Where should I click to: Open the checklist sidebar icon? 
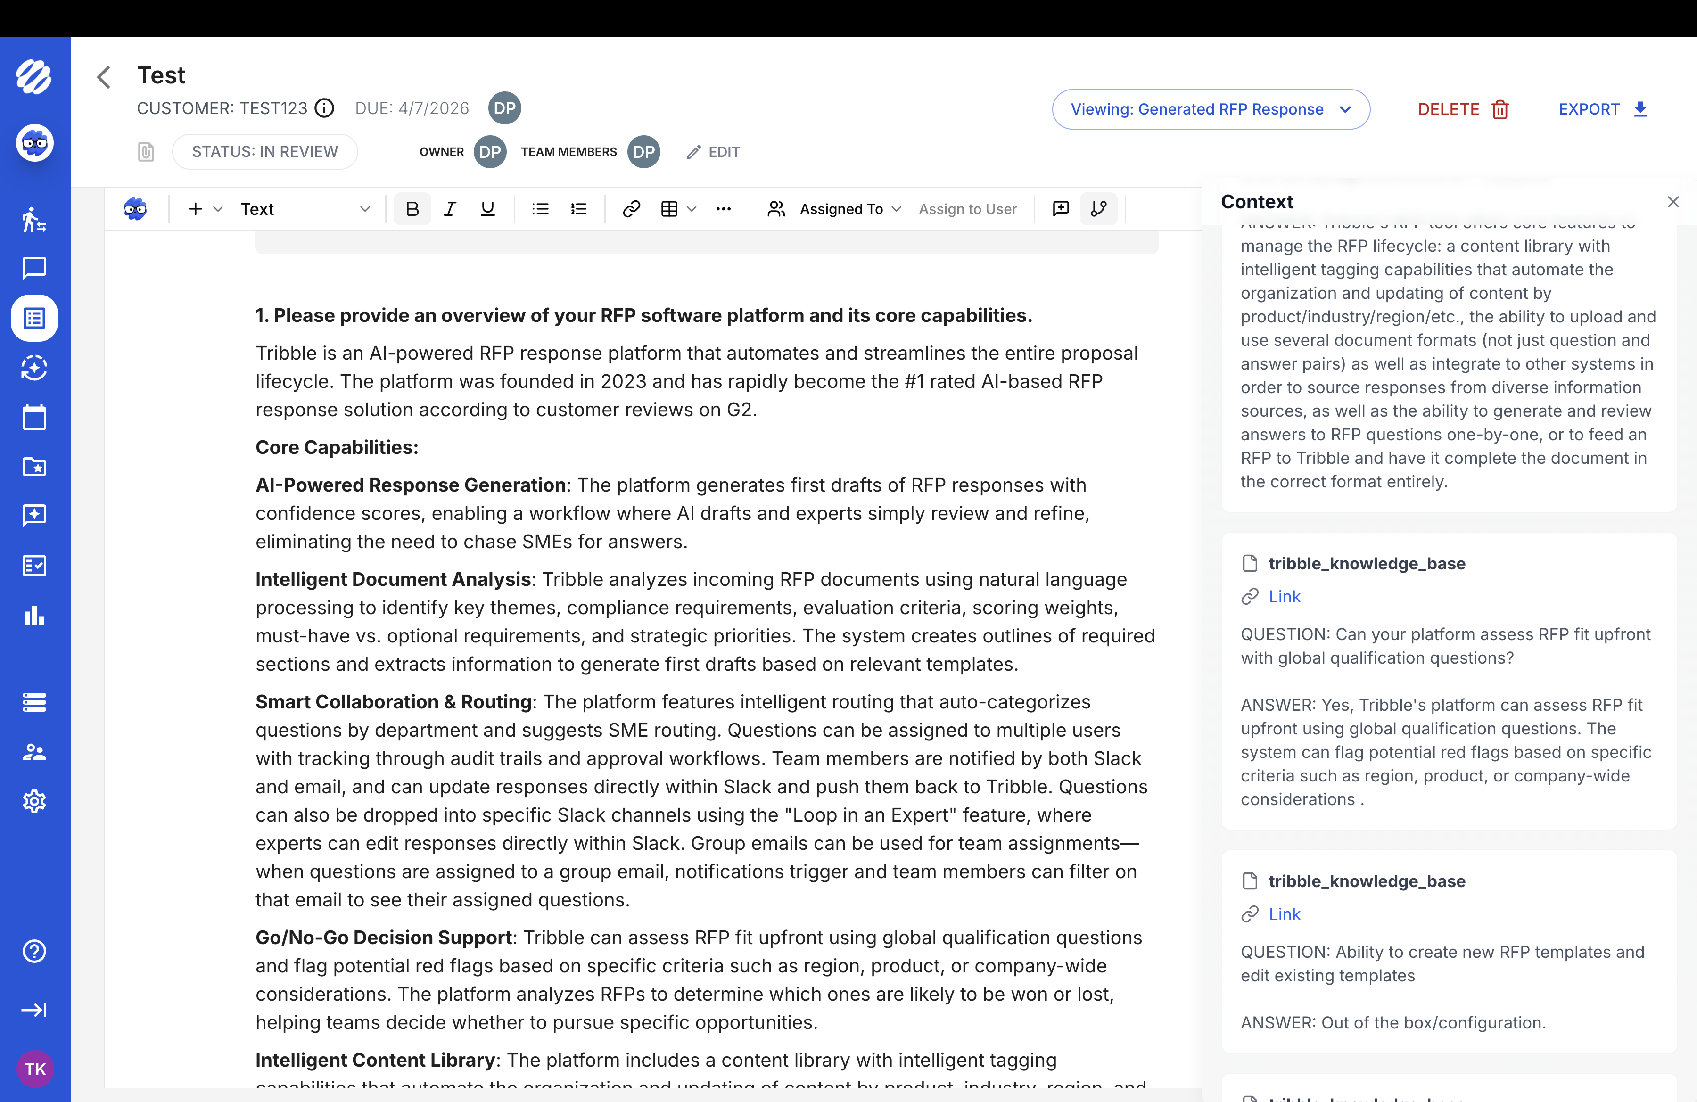[34, 565]
